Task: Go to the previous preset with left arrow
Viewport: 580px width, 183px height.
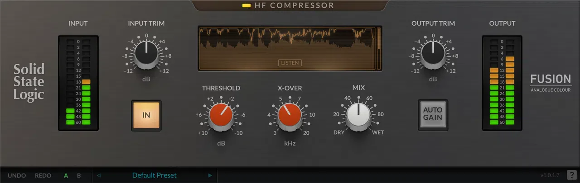Action: pyautogui.click(x=99, y=175)
